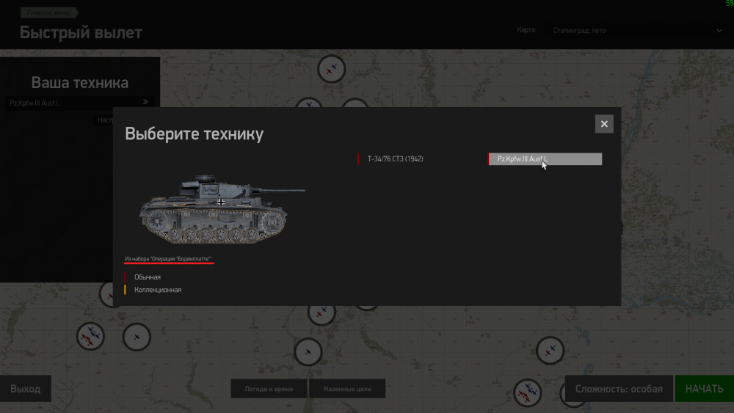Select plane marker above 'Наземные цели' button
Viewport: 734px width, 413px height.
pyautogui.click(x=308, y=351)
